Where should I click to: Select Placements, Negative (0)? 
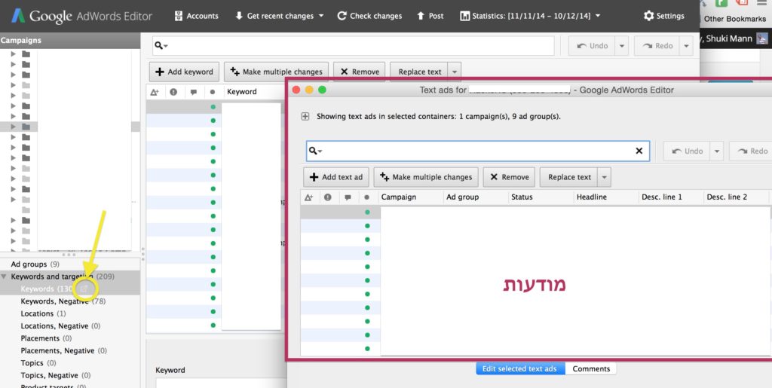(x=63, y=350)
